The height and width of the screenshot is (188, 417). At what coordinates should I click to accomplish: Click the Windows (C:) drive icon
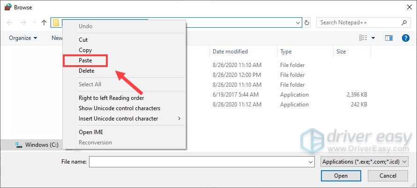(19, 145)
